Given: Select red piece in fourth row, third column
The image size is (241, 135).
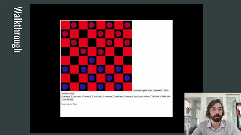Looking at the screenshot, I should [x=83, y=51].
